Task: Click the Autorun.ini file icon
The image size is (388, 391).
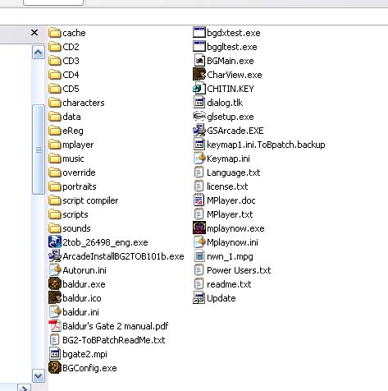Action: coord(55,270)
